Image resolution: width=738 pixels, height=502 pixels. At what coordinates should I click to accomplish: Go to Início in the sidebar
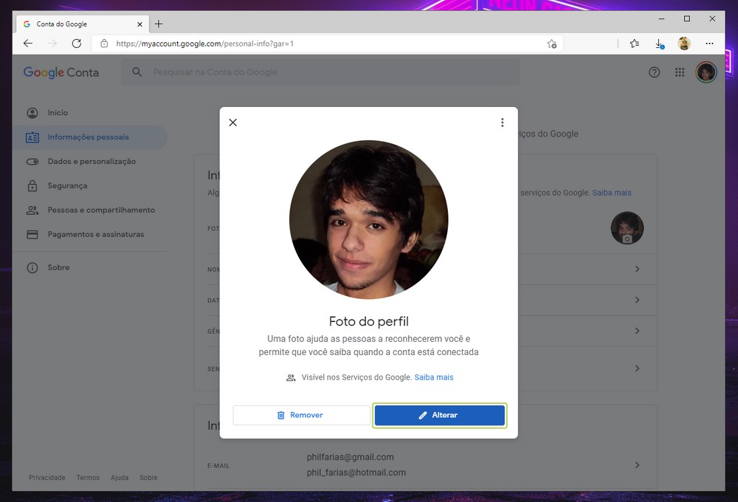pyautogui.click(x=58, y=113)
